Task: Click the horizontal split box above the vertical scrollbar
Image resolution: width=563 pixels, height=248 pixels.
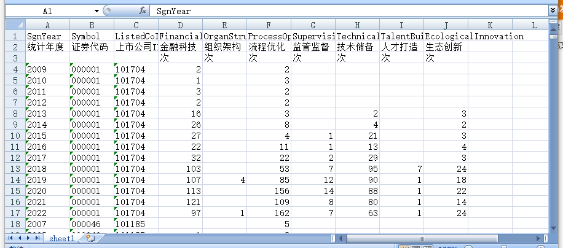Action: pyautogui.click(x=554, y=22)
